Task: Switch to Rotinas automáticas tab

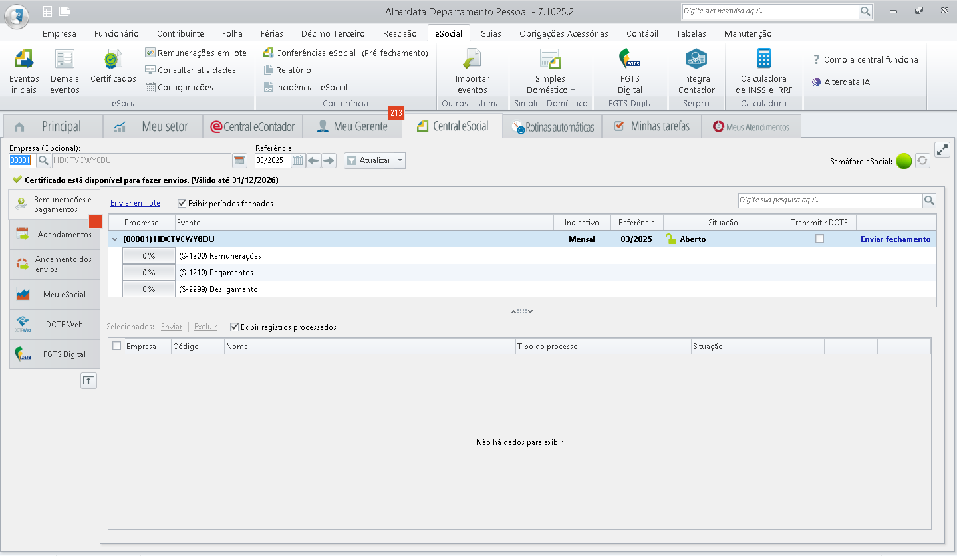Action: [x=552, y=126]
